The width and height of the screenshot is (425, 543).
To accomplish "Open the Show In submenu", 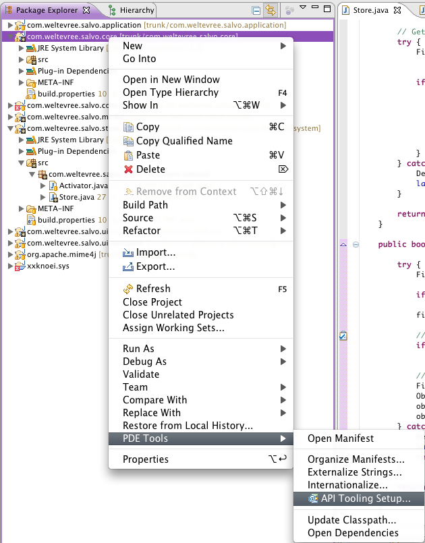I will coord(201,105).
